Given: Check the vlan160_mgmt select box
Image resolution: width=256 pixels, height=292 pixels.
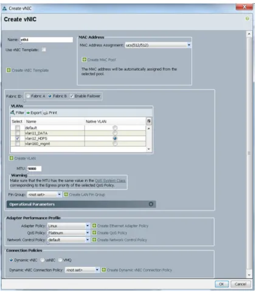Looking at the screenshot, I should 18,144.
